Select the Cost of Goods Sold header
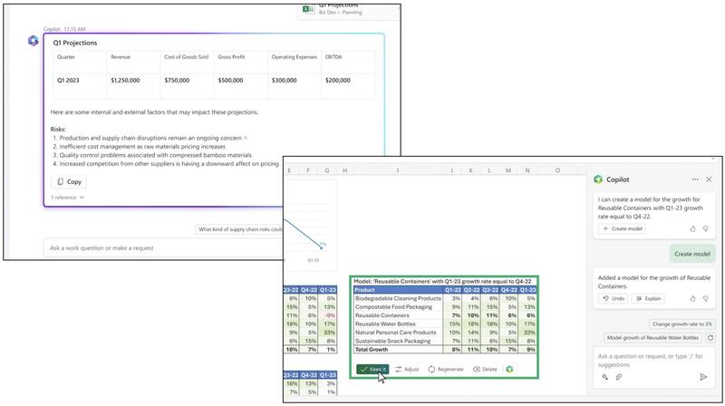 tap(187, 57)
